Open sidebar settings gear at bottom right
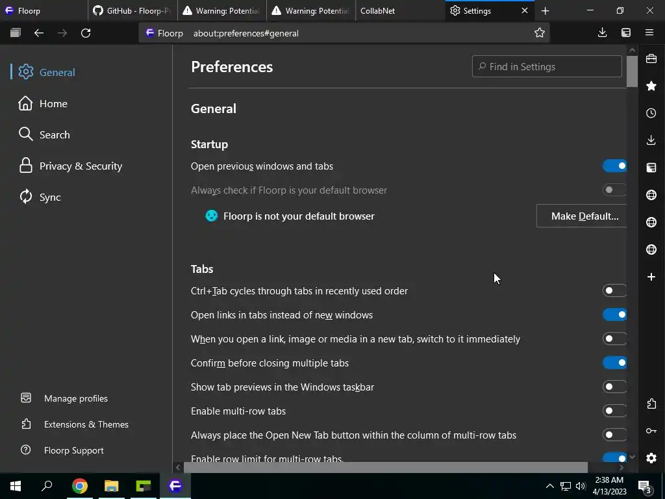This screenshot has width=665, height=499. pos(651,458)
